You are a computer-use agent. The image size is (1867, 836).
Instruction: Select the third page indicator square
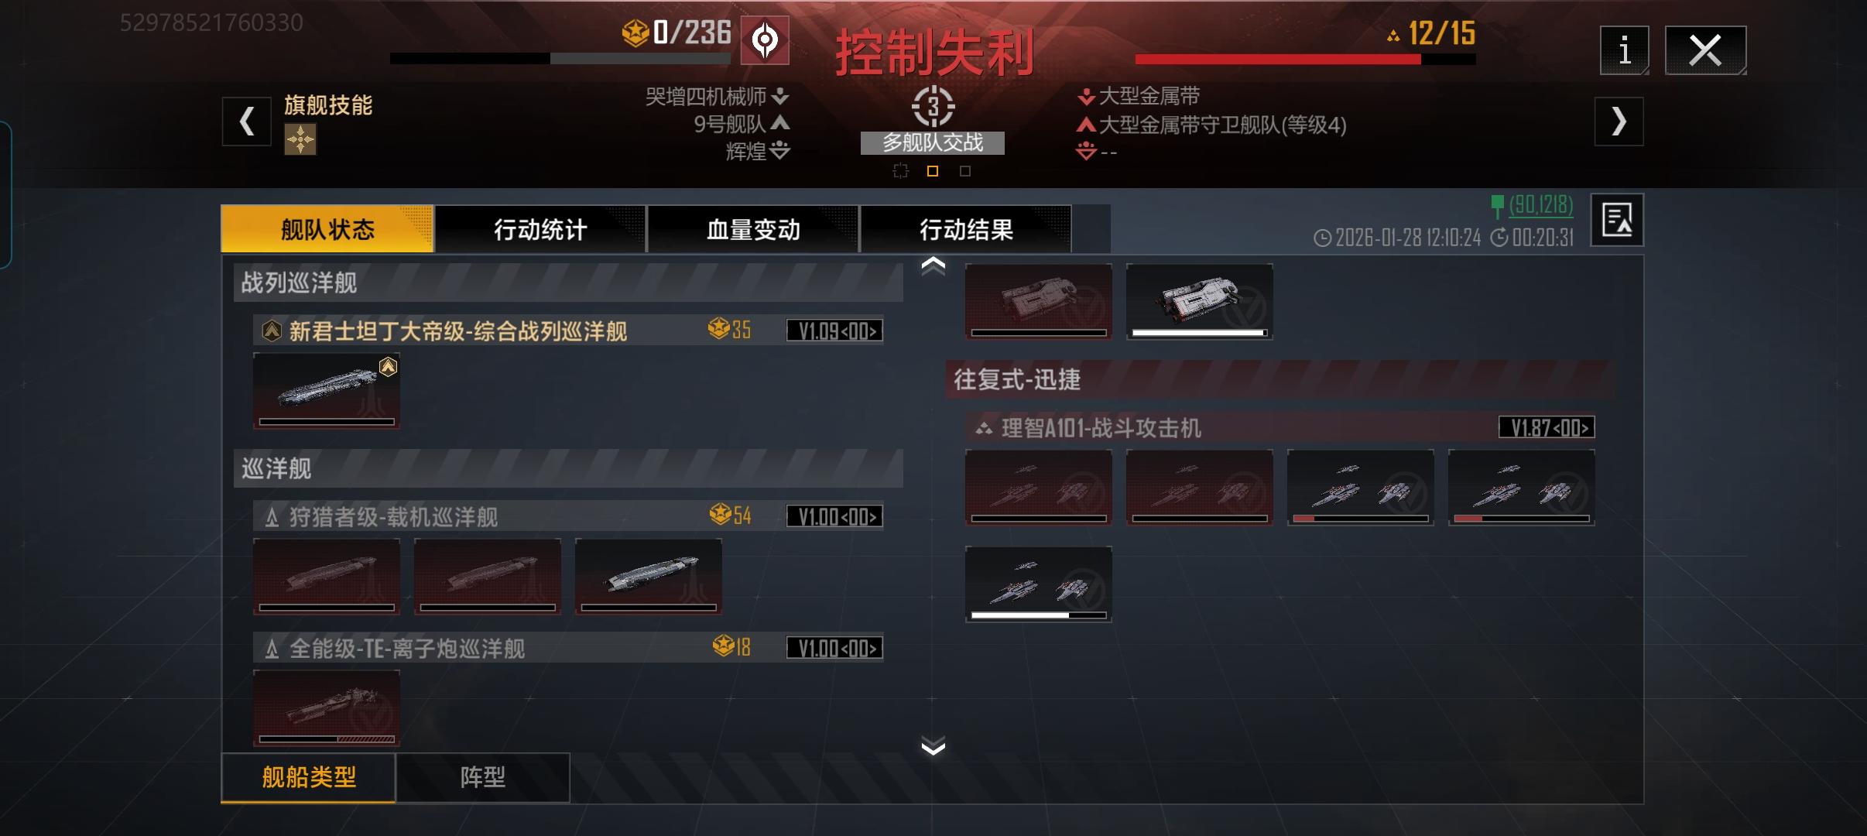coord(965,171)
